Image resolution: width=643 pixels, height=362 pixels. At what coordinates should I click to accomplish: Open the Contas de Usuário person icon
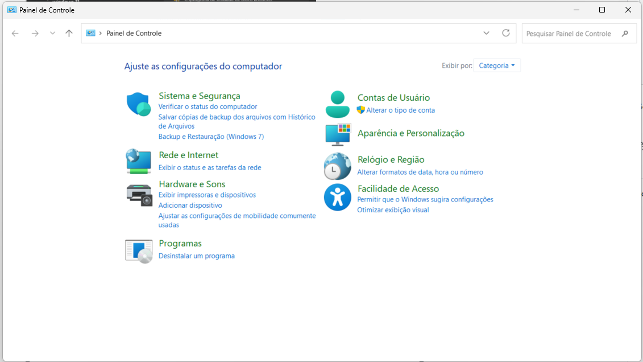[338, 104]
